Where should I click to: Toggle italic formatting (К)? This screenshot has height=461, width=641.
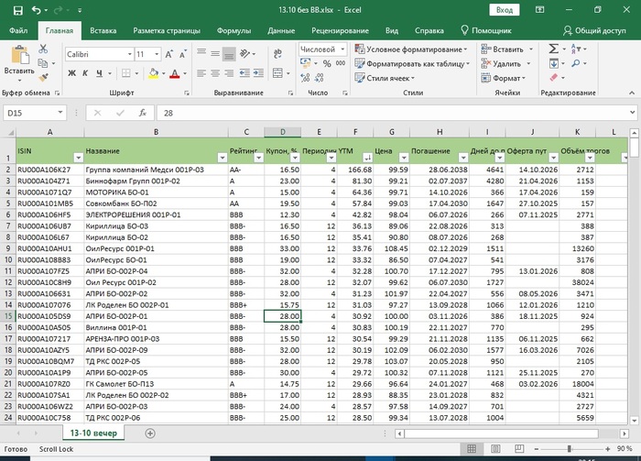coord(87,74)
